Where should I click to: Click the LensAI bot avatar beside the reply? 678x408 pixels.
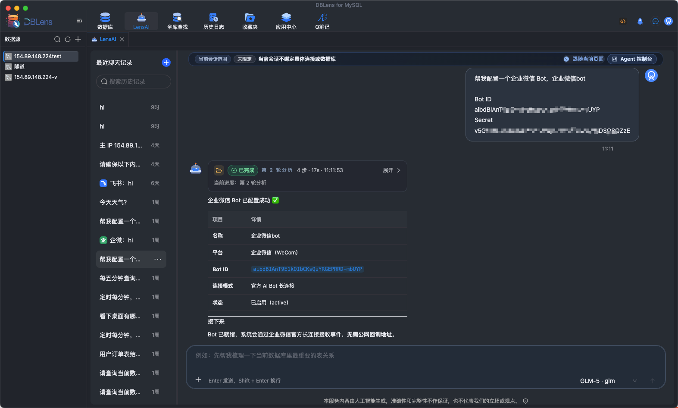tap(196, 169)
